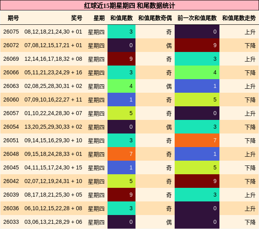Click draw numbers 03,06,13,21,28,29 + 06
Image resolution: width=259 pixels, height=229 pixels.
(x=53, y=222)
